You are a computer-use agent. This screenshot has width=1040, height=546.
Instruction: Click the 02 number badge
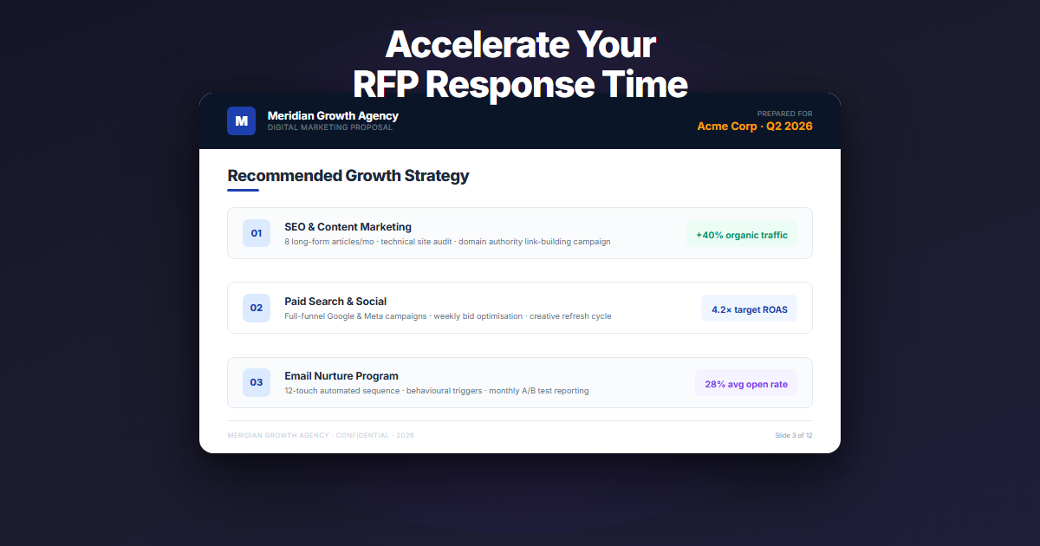click(257, 308)
